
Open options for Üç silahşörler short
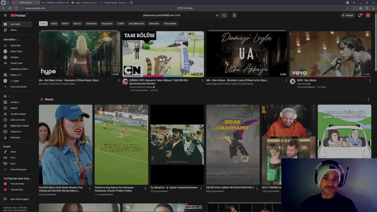[201, 188]
